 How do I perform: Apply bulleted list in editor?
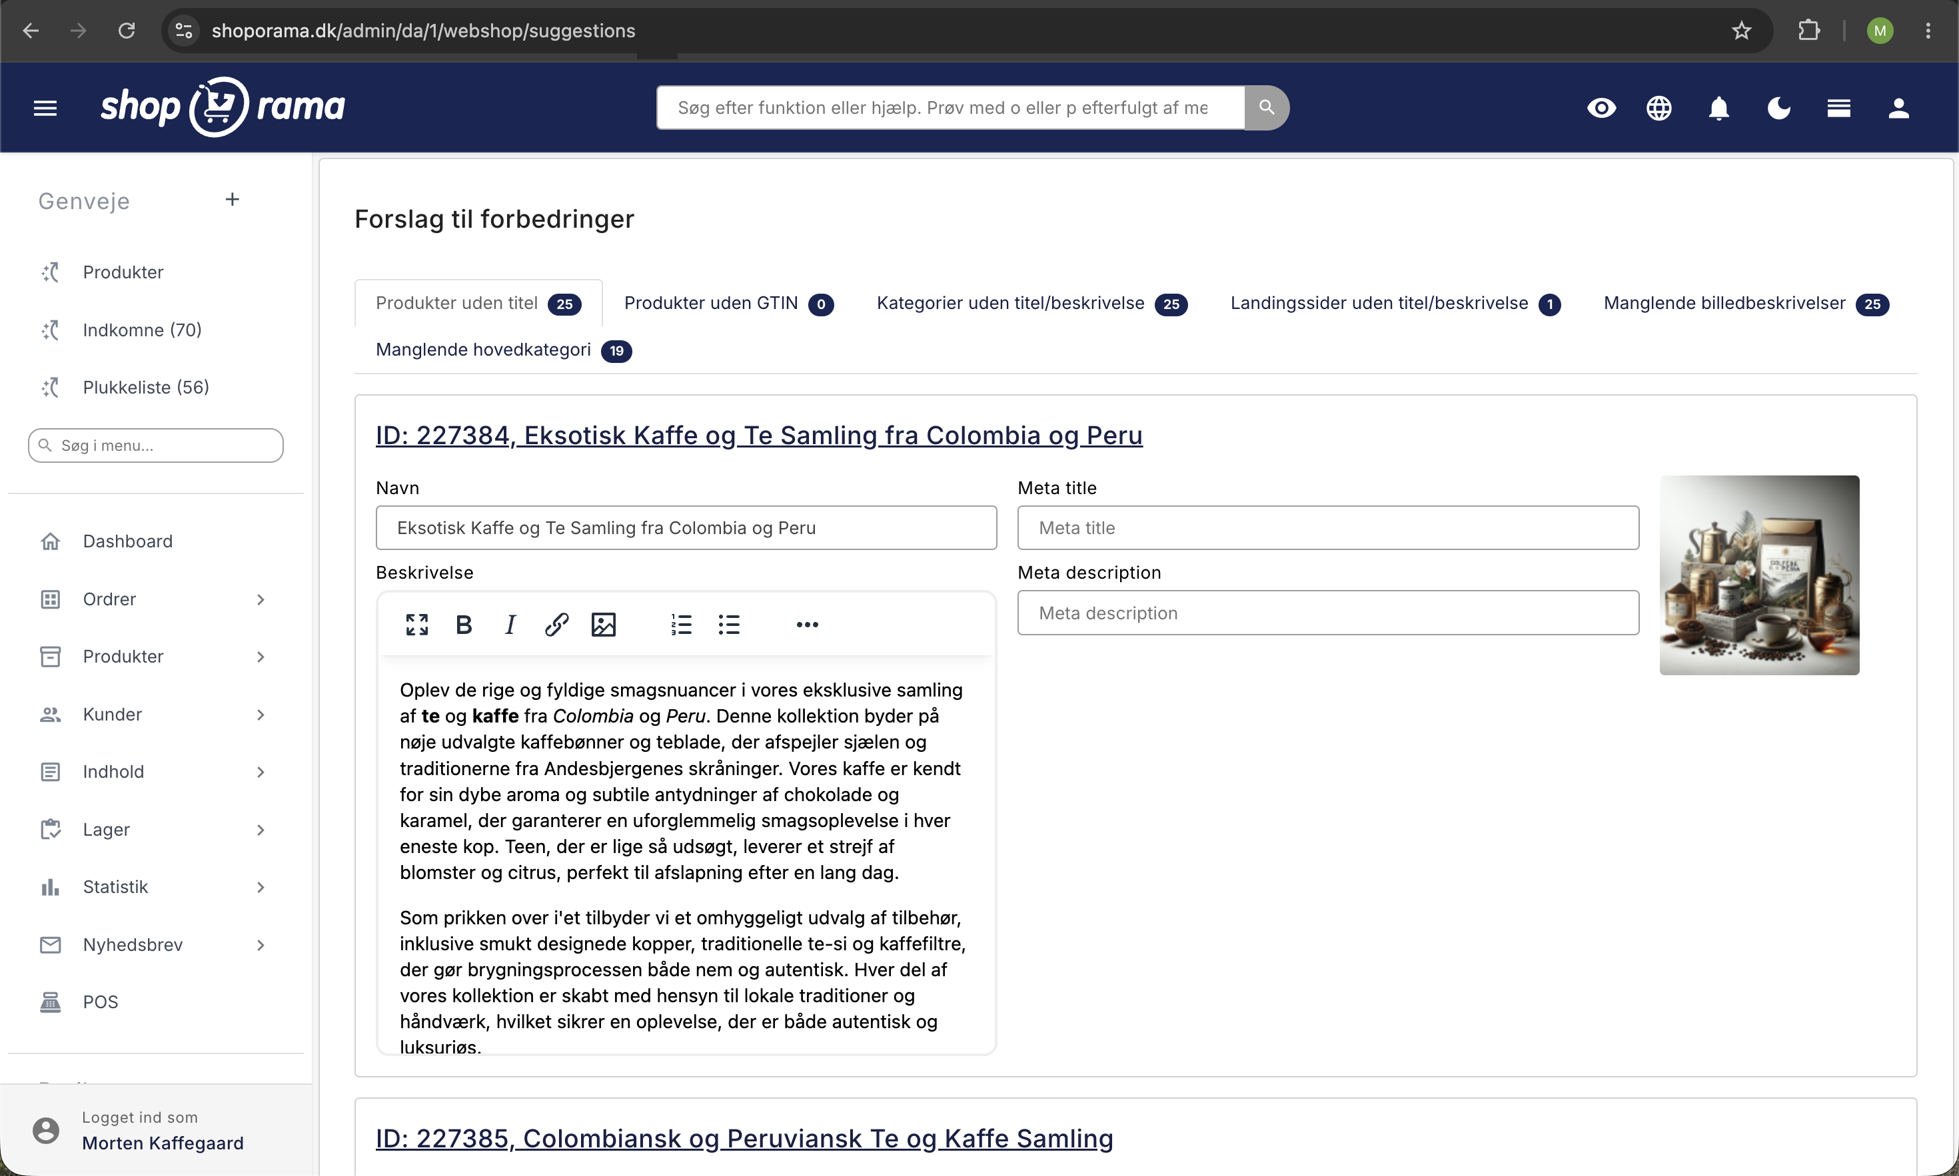coord(728,625)
